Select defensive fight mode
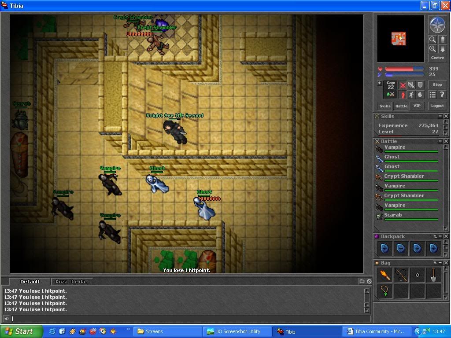451x338 pixels. coord(420,85)
